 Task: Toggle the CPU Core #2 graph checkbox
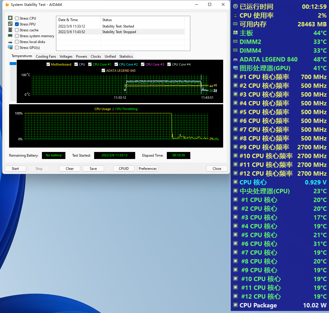pos(116,64)
